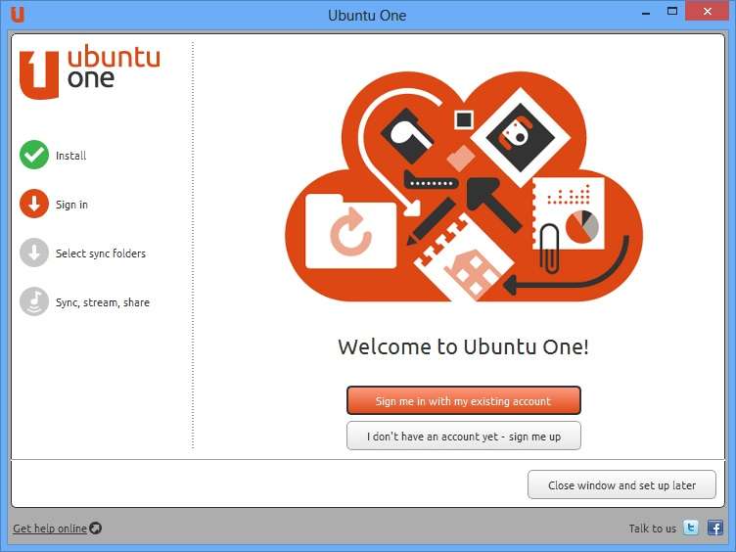The width and height of the screenshot is (736, 552).
Task: Click the Sync, stream, share label
Action: click(x=103, y=302)
